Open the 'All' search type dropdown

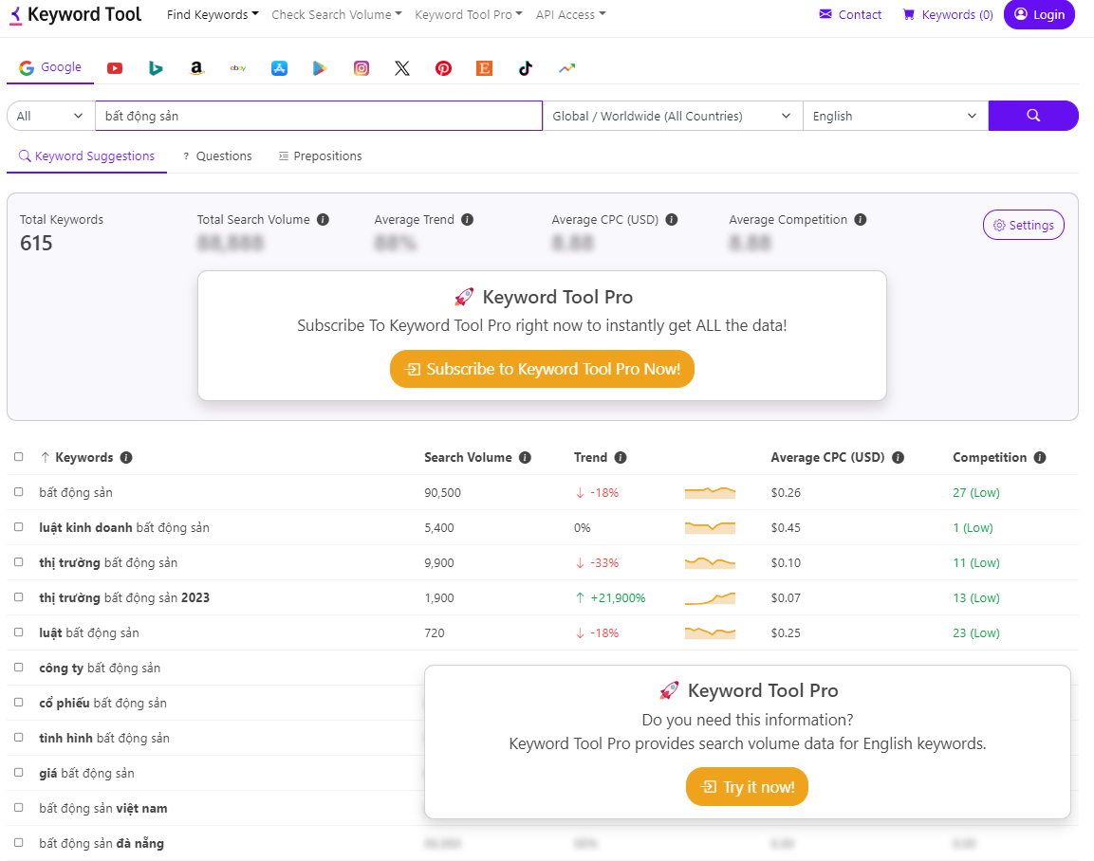click(x=50, y=116)
